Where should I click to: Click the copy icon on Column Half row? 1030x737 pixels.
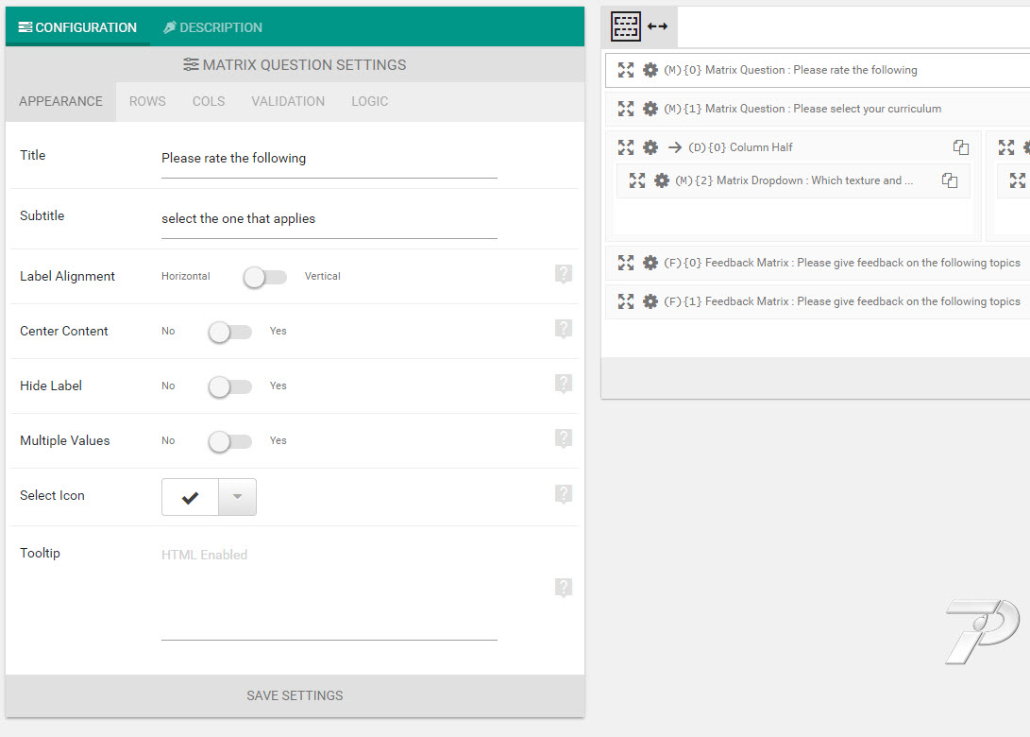click(x=960, y=147)
